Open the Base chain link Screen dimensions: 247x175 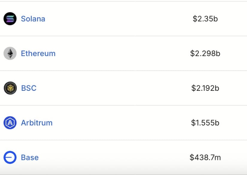click(x=30, y=158)
